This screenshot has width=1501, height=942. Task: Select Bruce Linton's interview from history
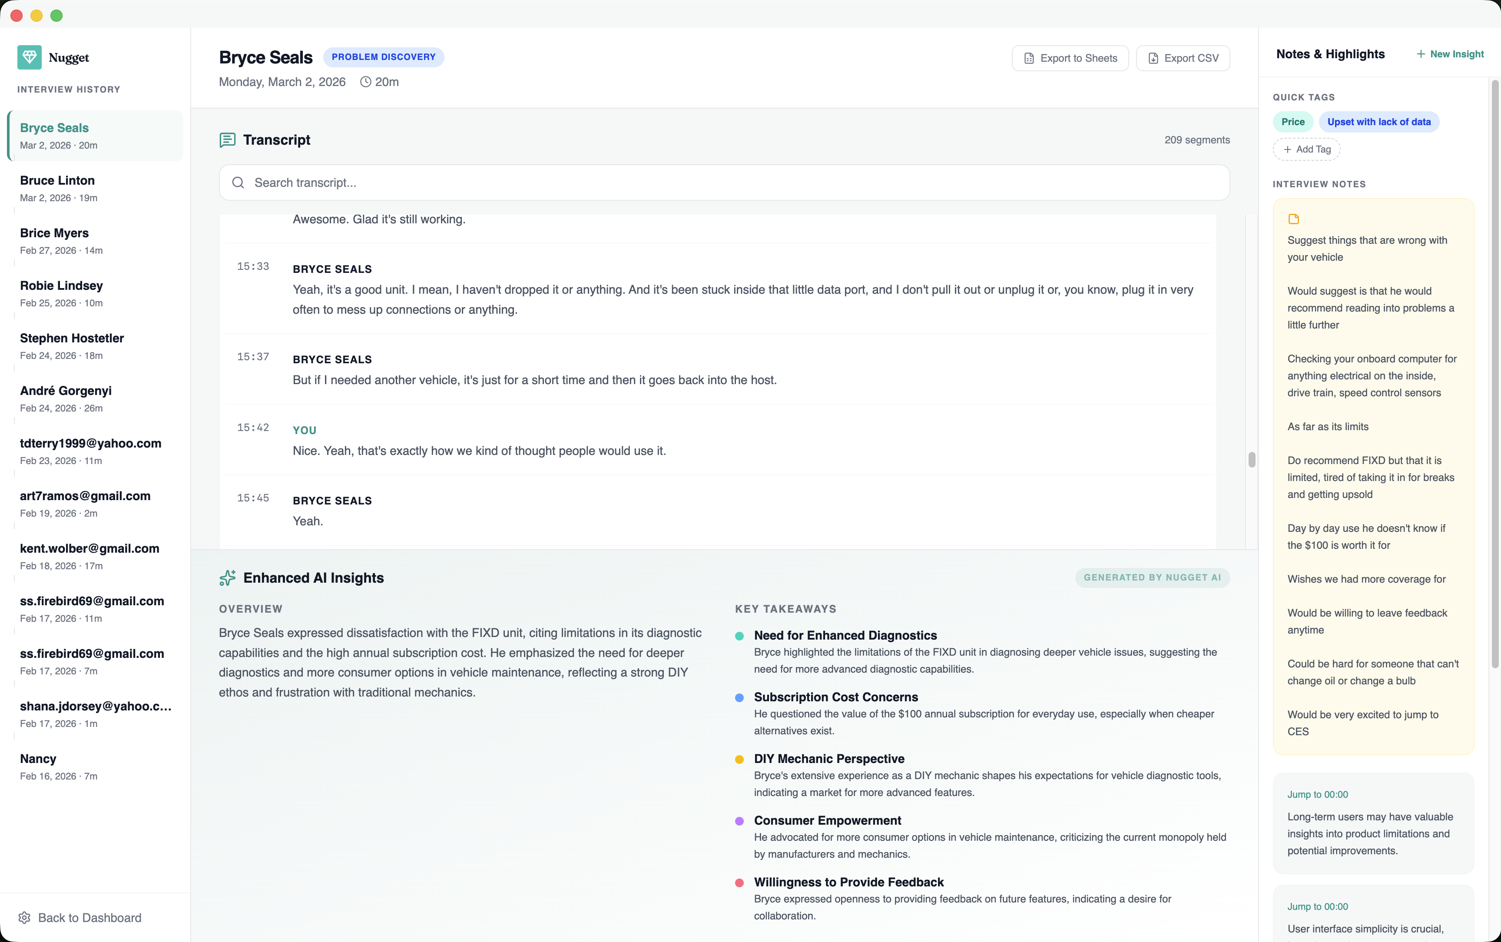93,188
